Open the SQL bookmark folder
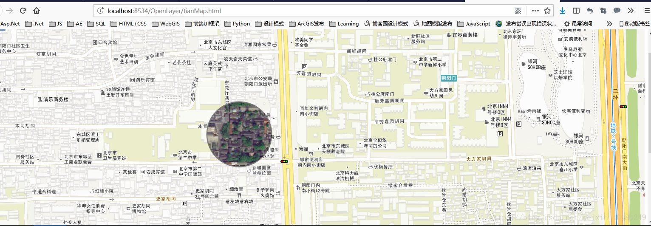This screenshot has width=651, height=226. [96, 24]
